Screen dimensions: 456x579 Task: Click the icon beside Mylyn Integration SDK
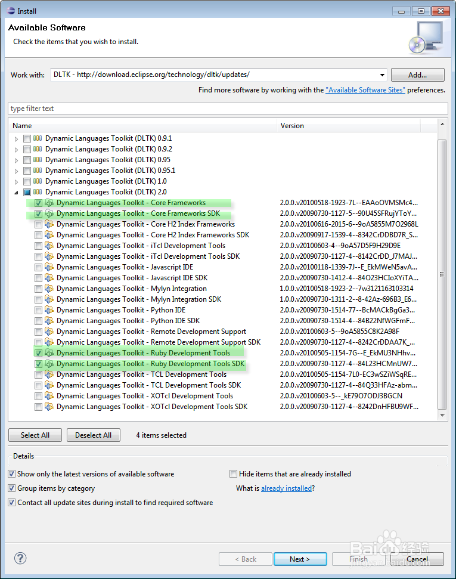click(x=49, y=299)
